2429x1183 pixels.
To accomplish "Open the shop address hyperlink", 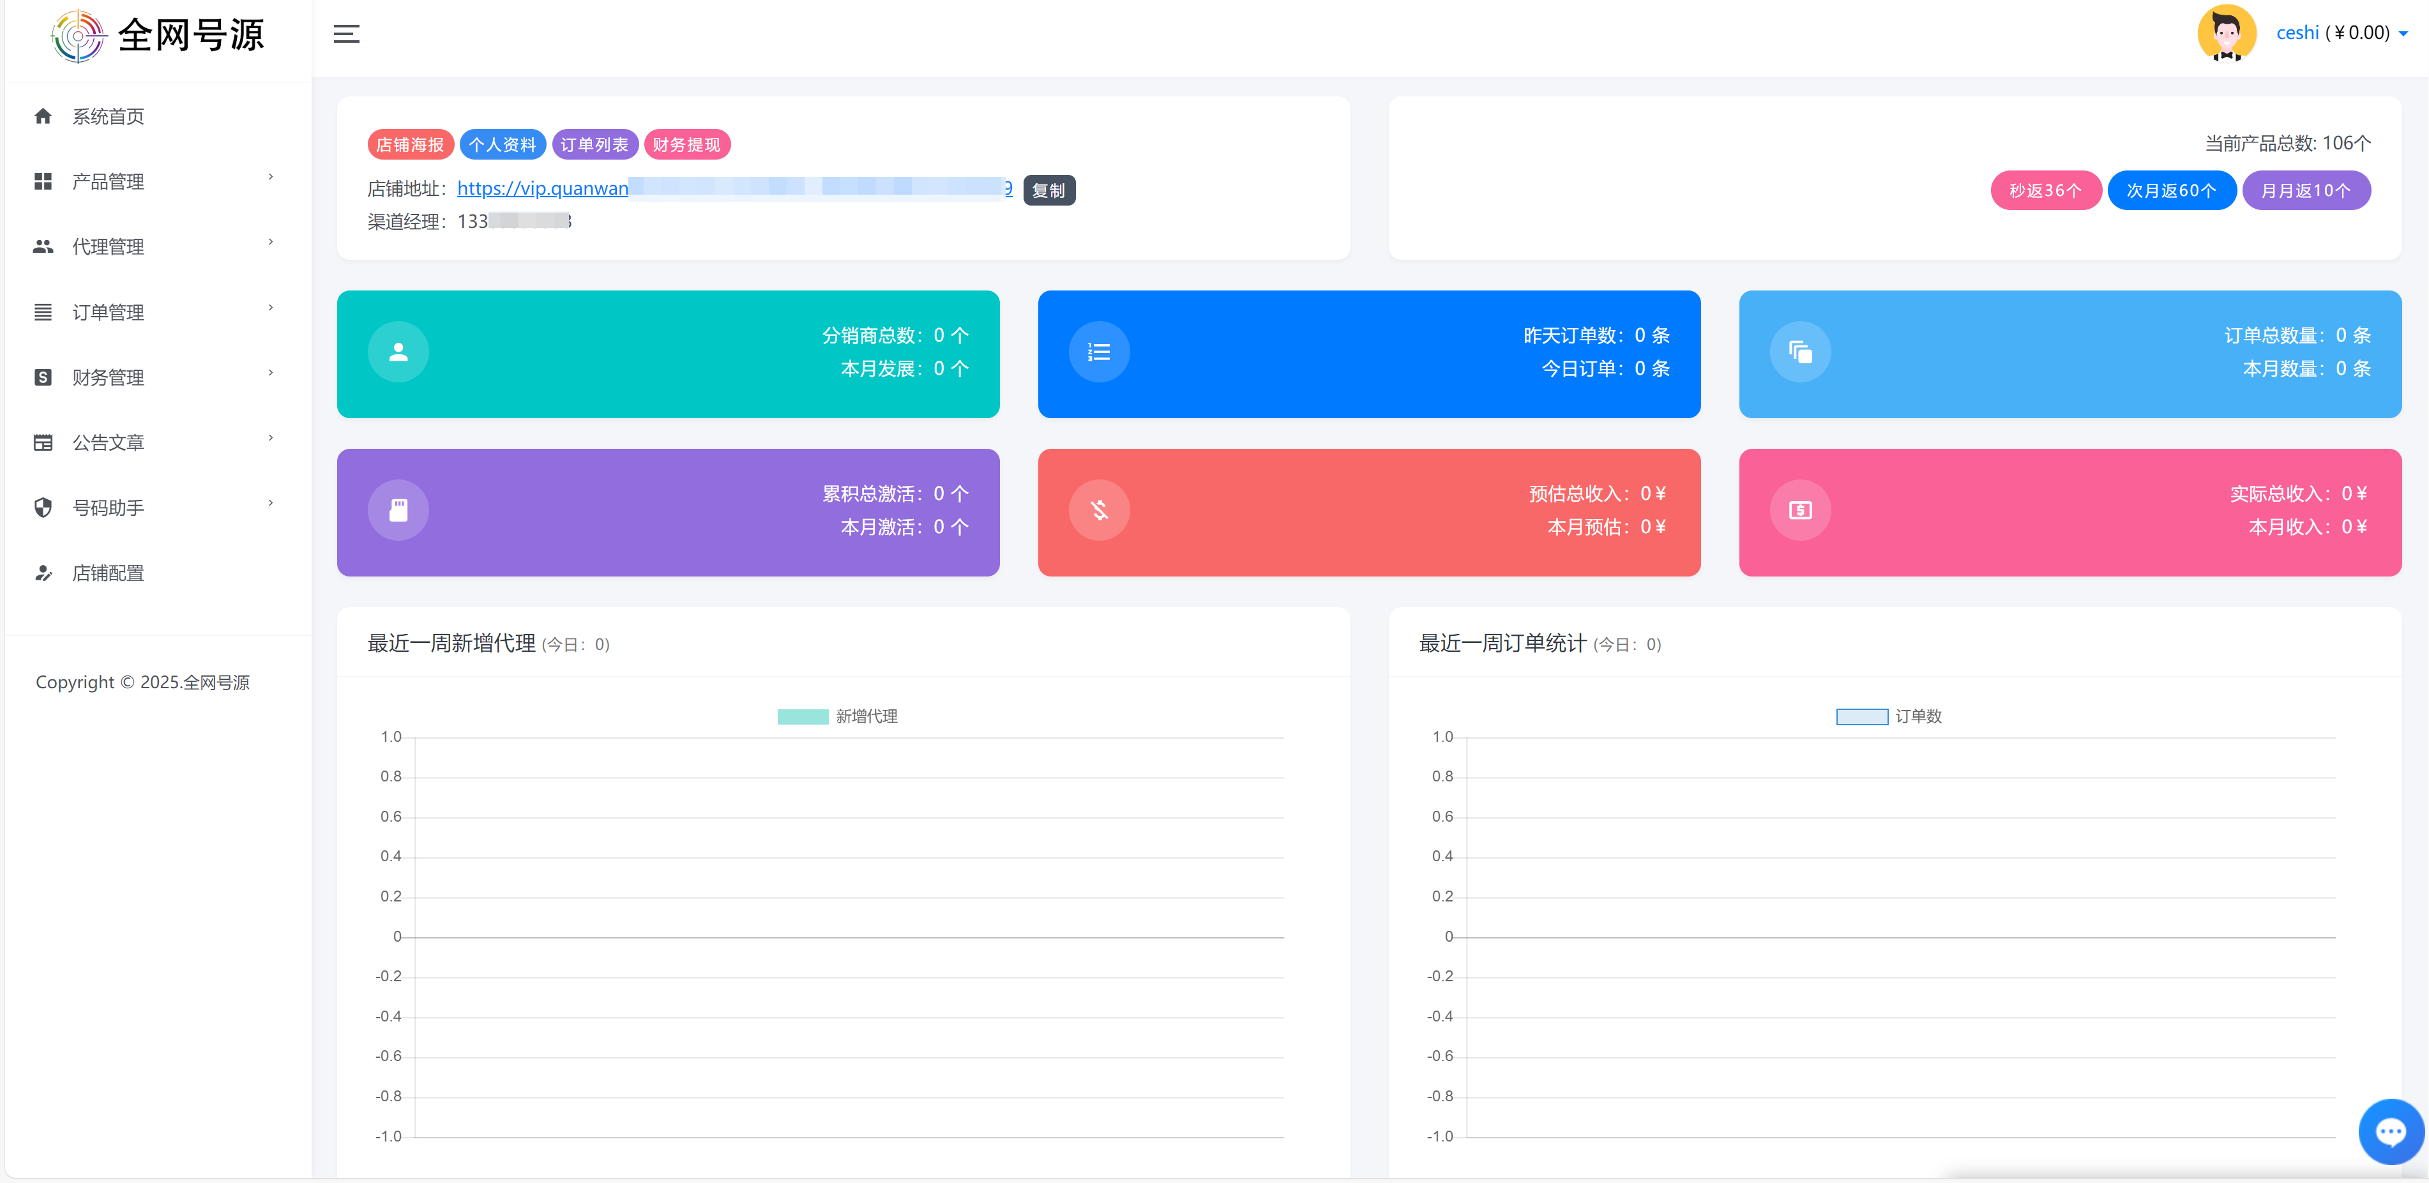I will (543, 188).
